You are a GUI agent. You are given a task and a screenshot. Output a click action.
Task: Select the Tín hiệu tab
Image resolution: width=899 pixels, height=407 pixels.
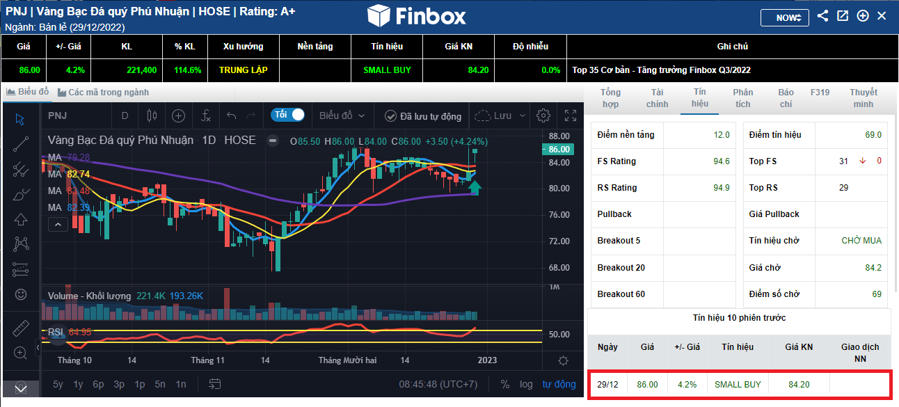[x=700, y=98]
